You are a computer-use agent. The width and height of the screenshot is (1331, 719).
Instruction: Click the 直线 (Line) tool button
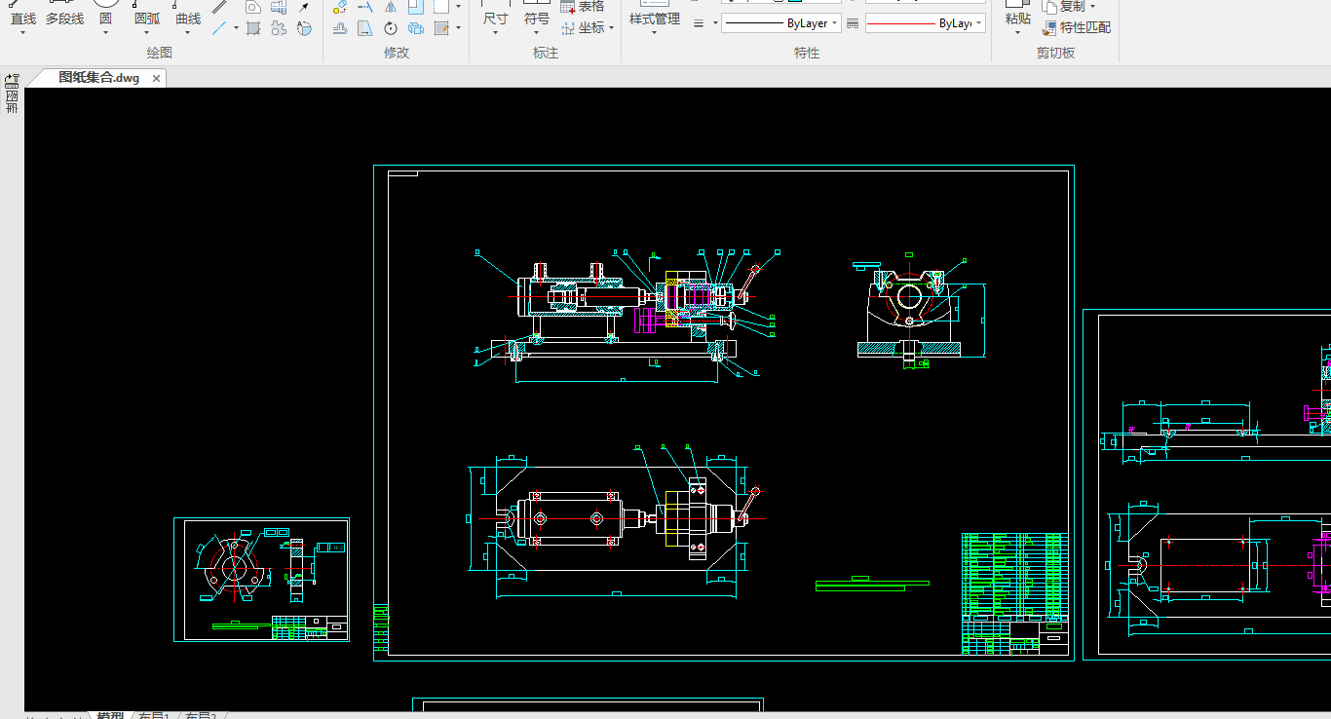point(22,19)
